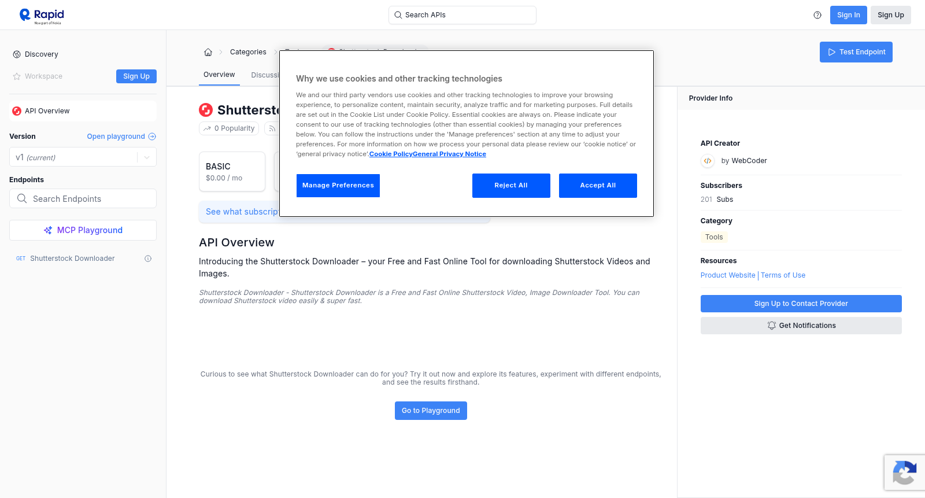Click Get Notifications button
Screen dimensions: 925x498
pyautogui.click(x=801, y=326)
